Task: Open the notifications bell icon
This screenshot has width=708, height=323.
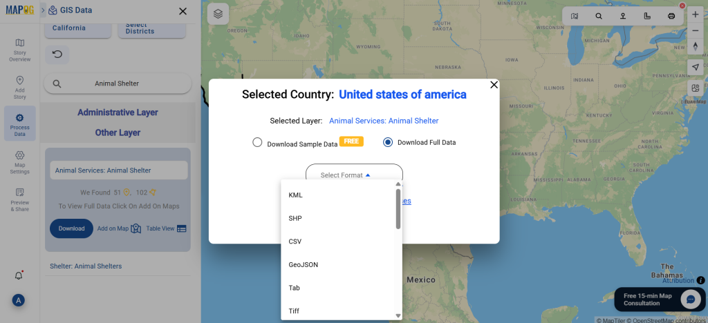Action: pos(19,275)
